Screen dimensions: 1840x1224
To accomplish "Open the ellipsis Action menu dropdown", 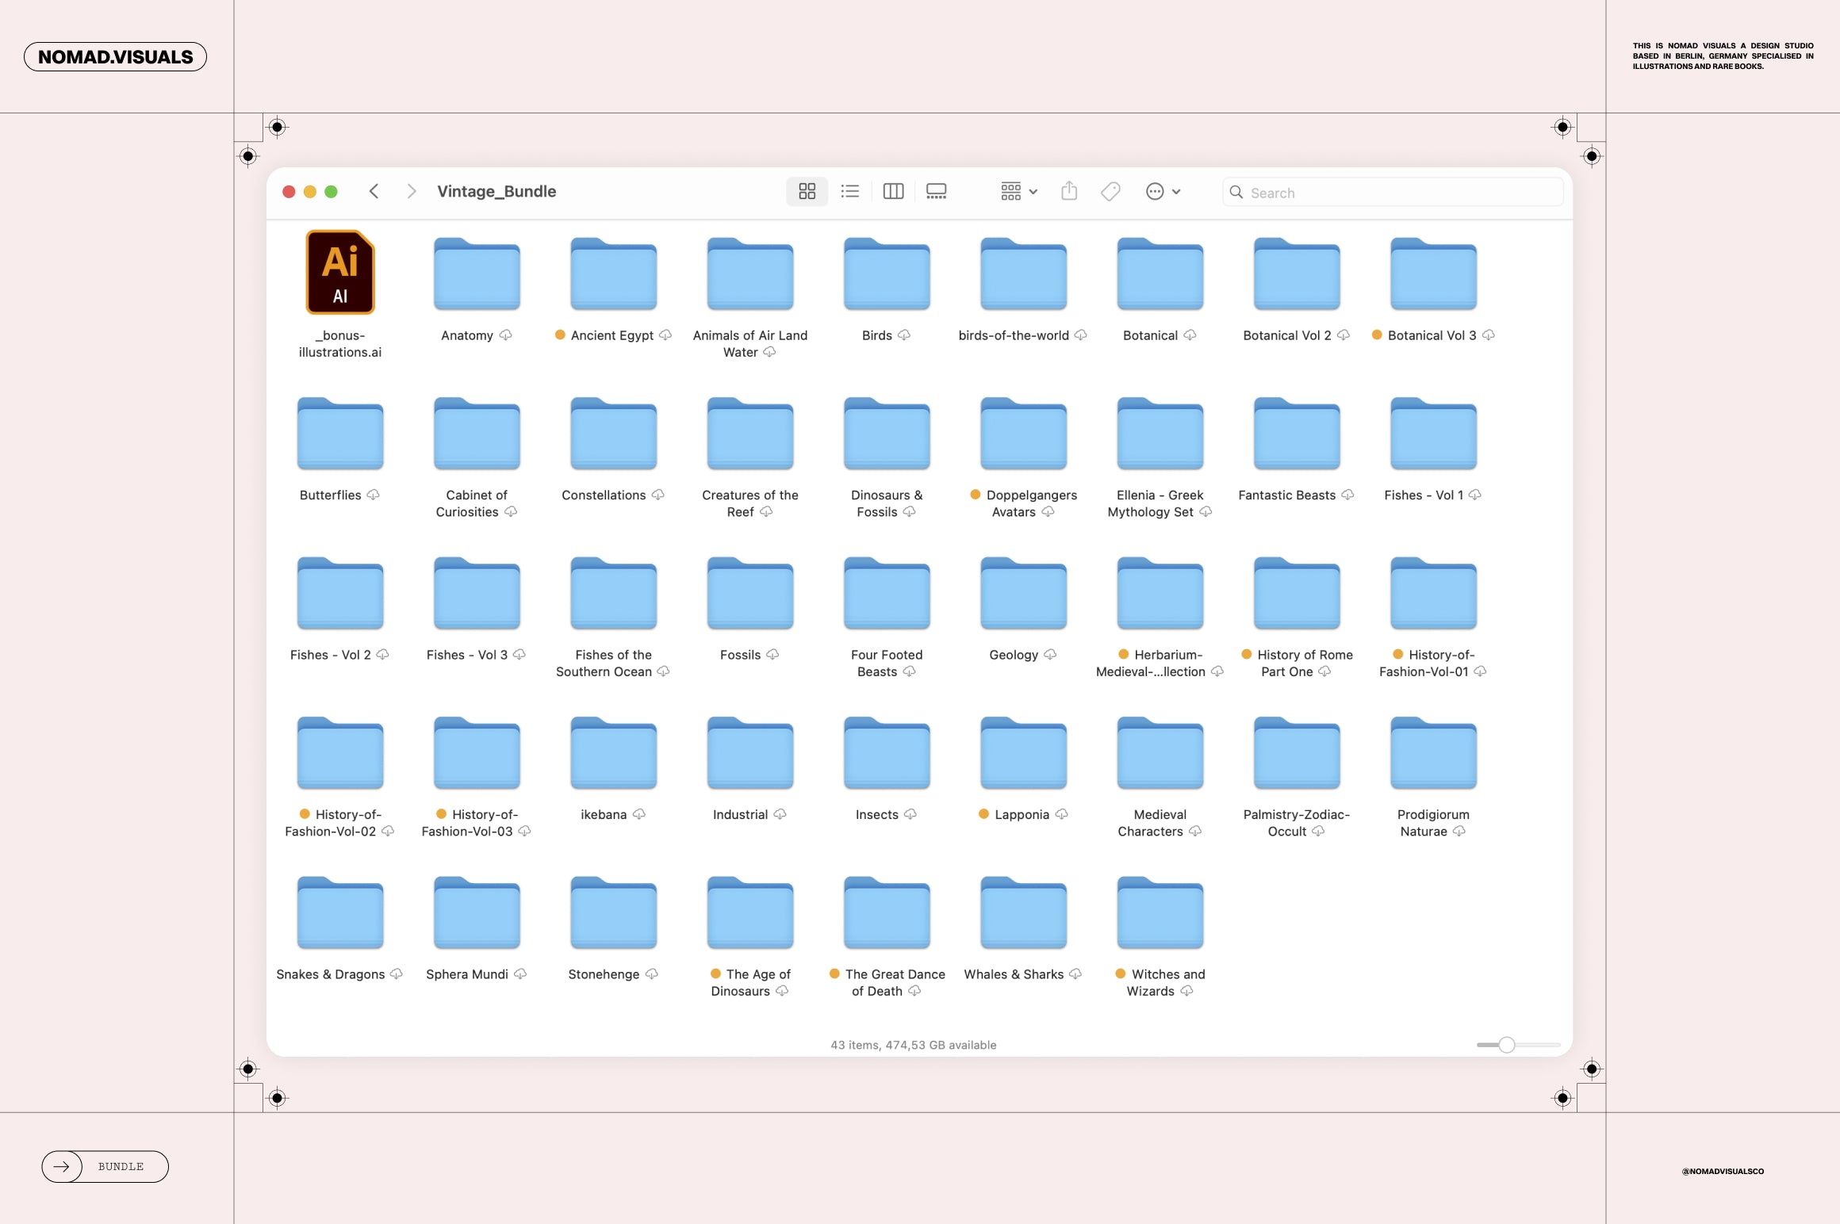I will click(x=1163, y=192).
